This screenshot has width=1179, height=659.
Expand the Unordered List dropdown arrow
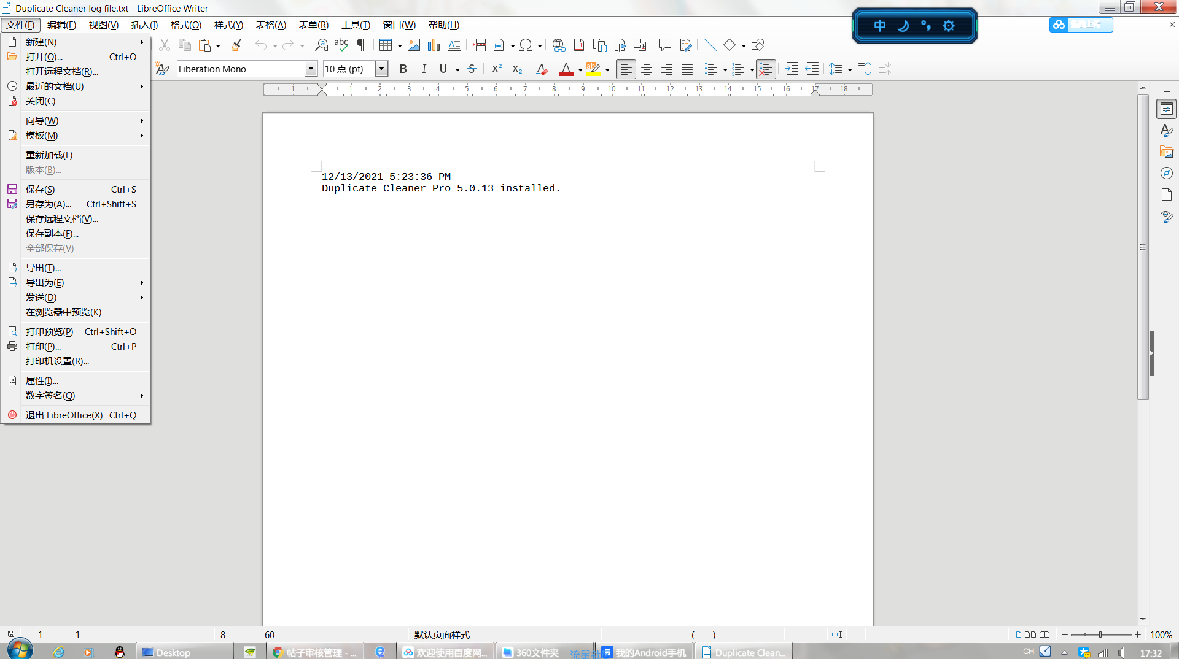pyautogui.click(x=725, y=69)
